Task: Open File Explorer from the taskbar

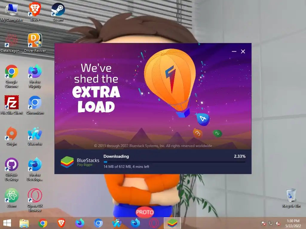Action: point(24,223)
